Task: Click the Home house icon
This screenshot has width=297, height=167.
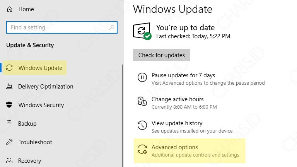Action: point(9,9)
